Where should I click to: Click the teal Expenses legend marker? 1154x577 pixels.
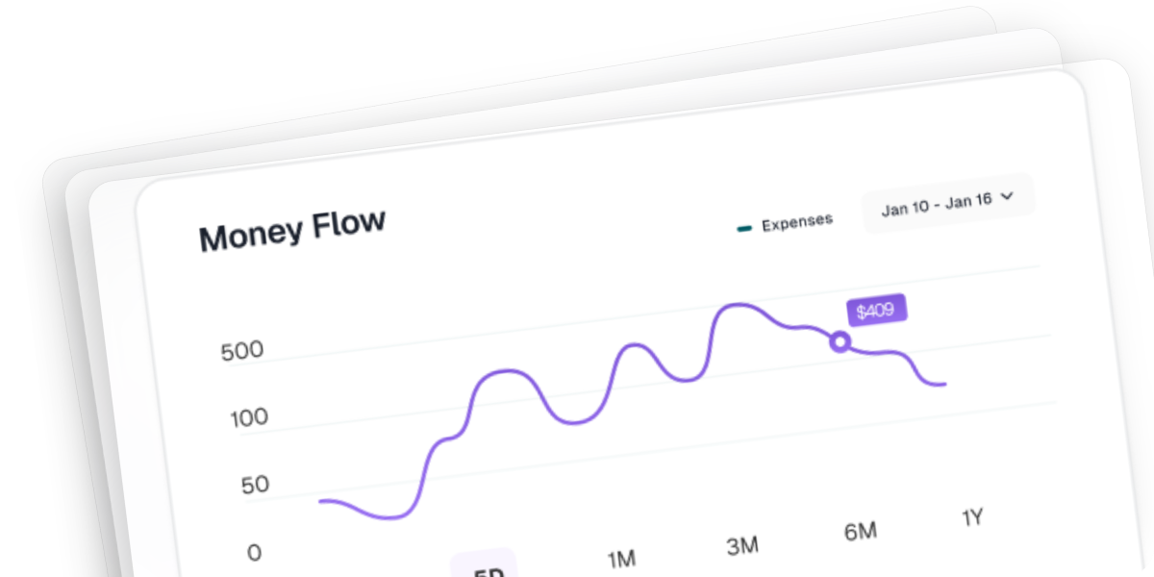(744, 228)
